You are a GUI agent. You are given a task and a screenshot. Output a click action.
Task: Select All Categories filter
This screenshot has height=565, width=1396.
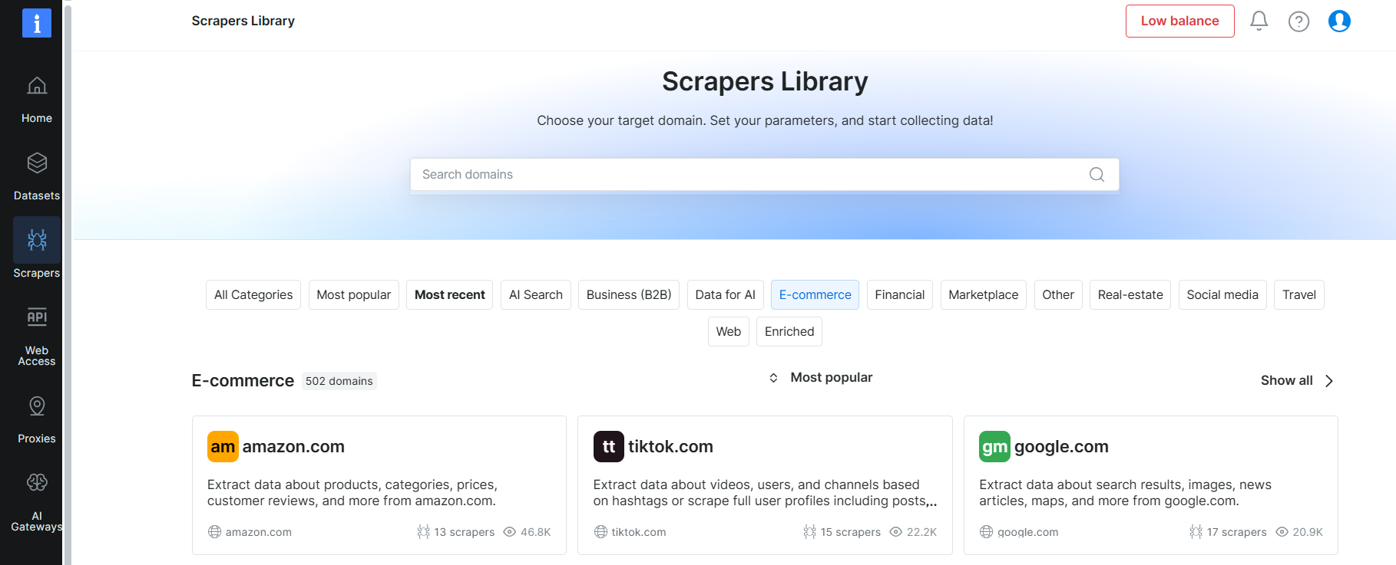[253, 295]
